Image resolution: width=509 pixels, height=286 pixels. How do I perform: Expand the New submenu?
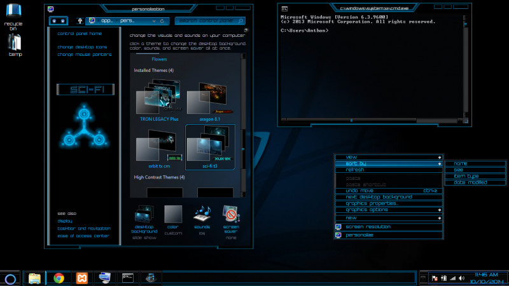389,218
